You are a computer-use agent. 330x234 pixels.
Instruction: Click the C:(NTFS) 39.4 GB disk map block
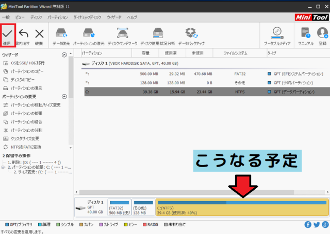(x=242, y=207)
